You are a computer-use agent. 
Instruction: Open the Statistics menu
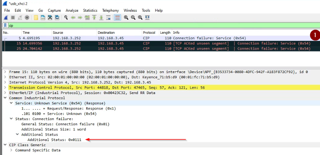pyautogui.click(x=90, y=10)
